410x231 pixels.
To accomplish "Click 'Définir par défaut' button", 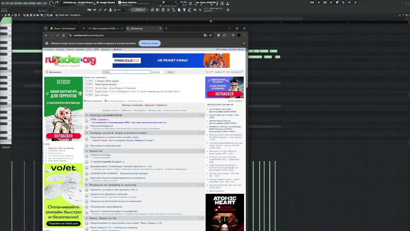I will point(150,43).
